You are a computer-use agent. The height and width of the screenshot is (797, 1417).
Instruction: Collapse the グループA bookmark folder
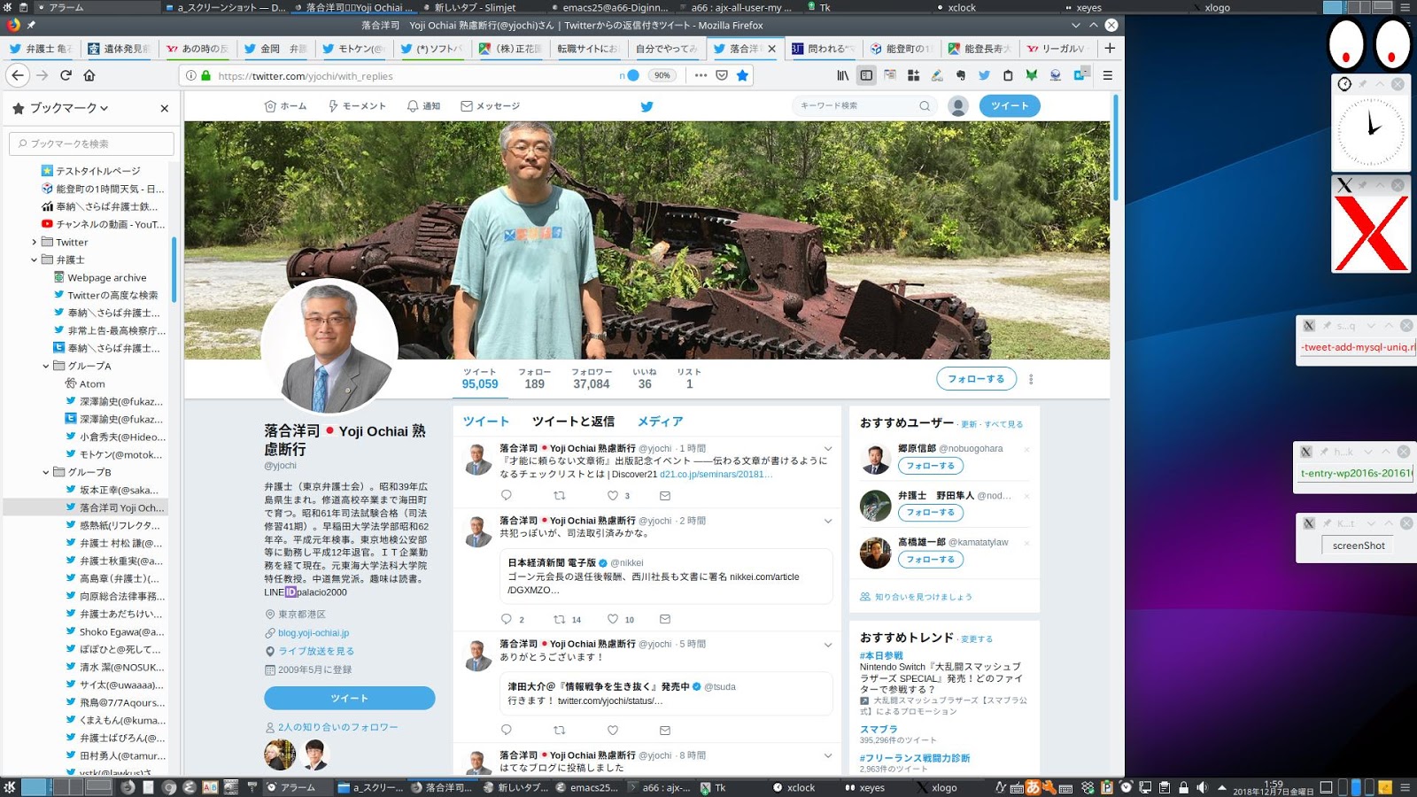tap(46, 366)
